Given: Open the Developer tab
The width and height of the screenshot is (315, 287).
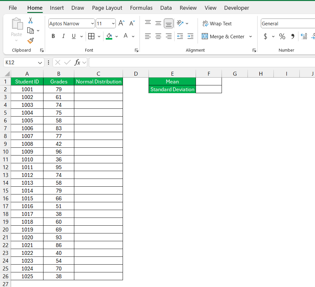Looking at the screenshot, I should 236,8.
